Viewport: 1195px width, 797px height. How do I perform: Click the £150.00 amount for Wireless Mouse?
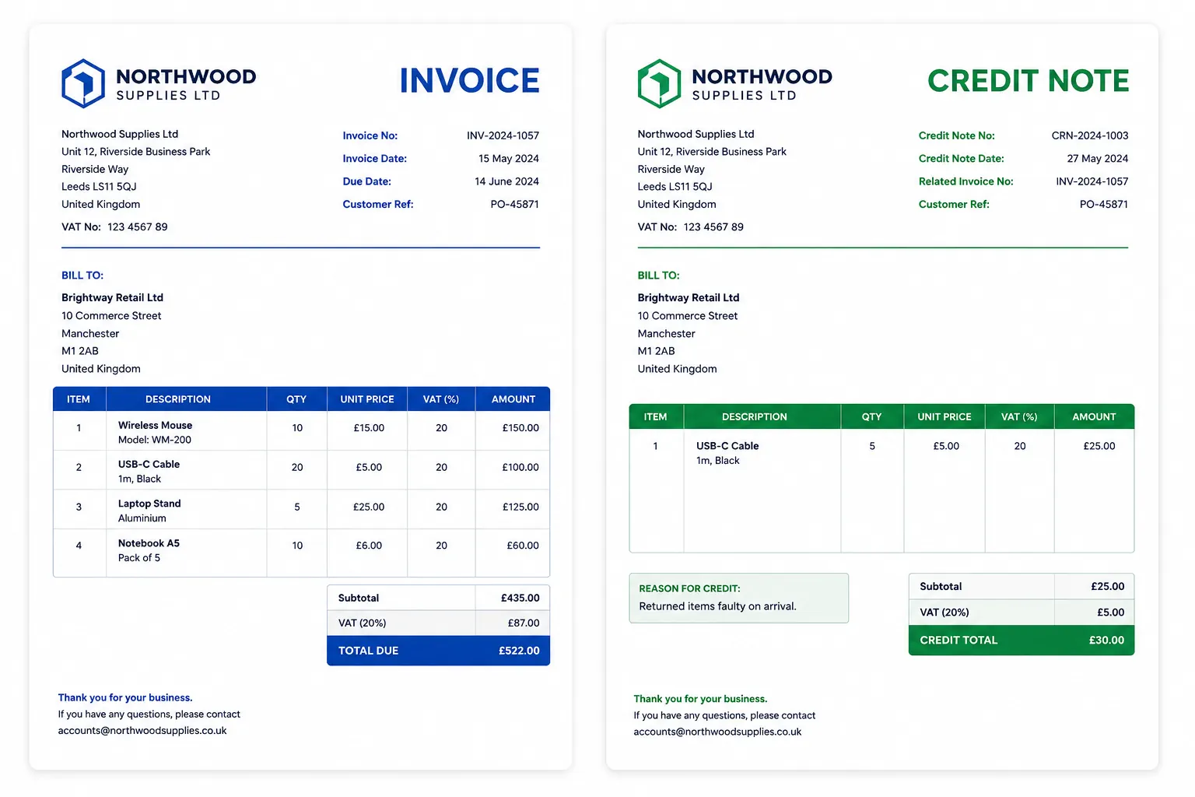pyautogui.click(x=520, y=428)
